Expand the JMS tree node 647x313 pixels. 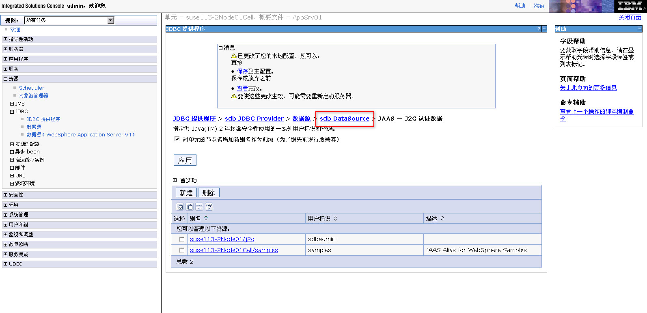[x=12, y=104]
